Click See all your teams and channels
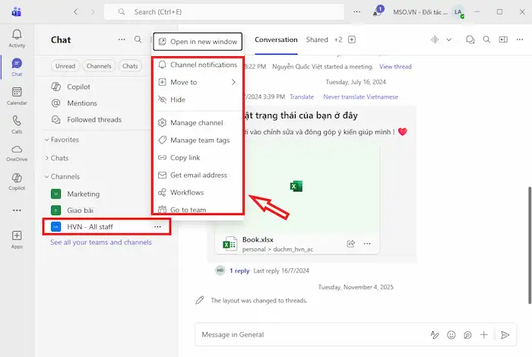Image resolution: width=532 pixels, height=357 pixels. [100, 242]
